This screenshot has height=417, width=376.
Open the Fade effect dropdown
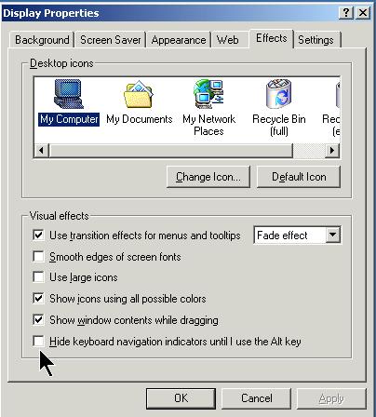pyautogui.click(x=333, y=235)
